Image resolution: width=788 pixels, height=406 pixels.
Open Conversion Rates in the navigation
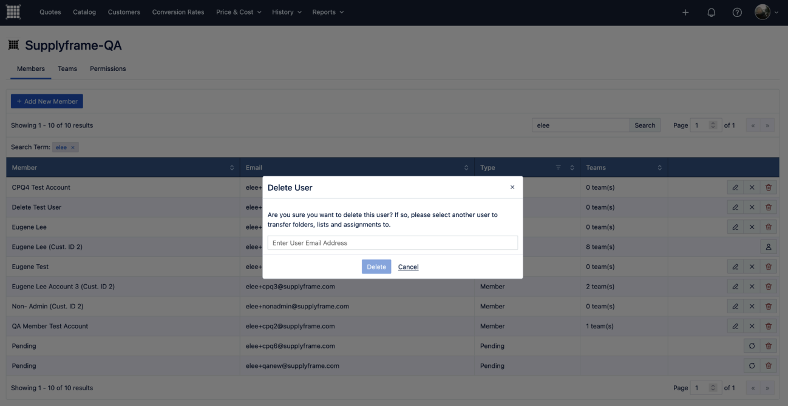point(178,12)
